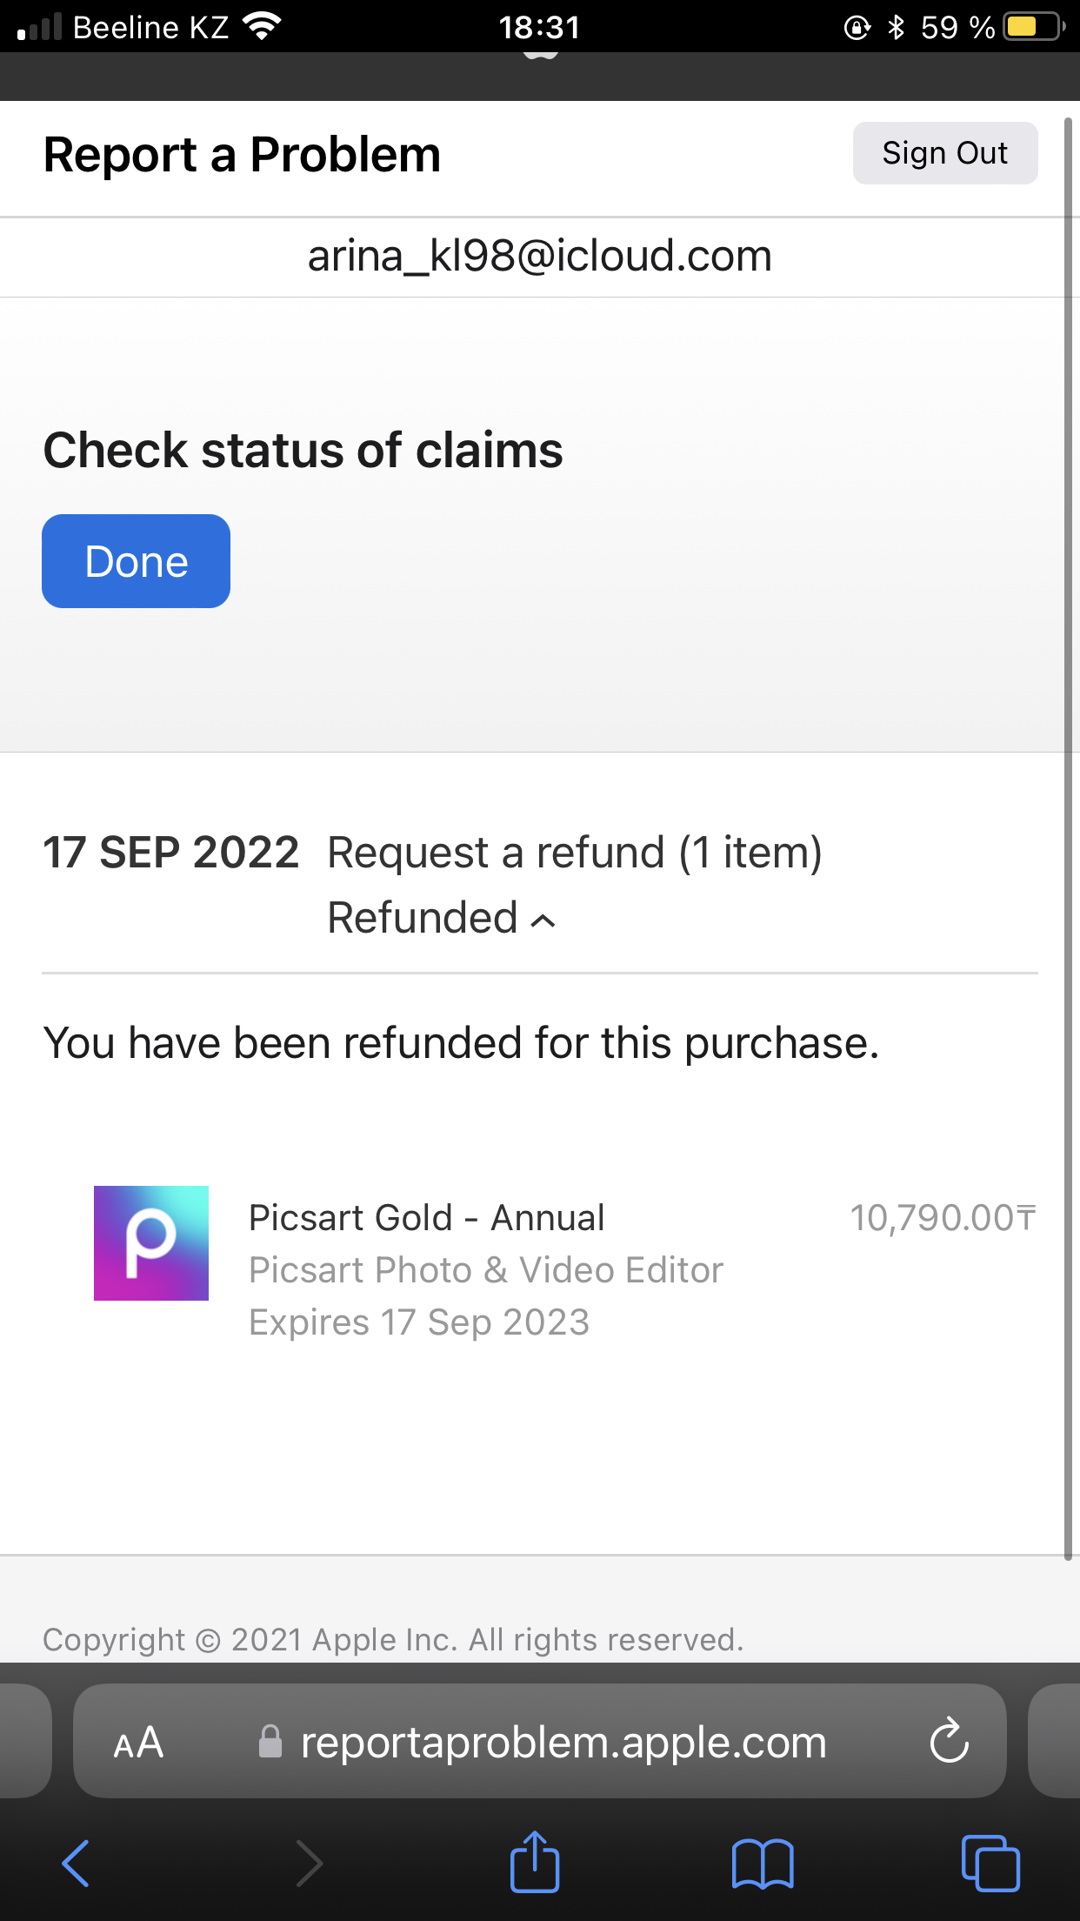Tap the Wi-Fi status icon
The width and height of the screenshot is (1080, 1921).
click(262, 27)
